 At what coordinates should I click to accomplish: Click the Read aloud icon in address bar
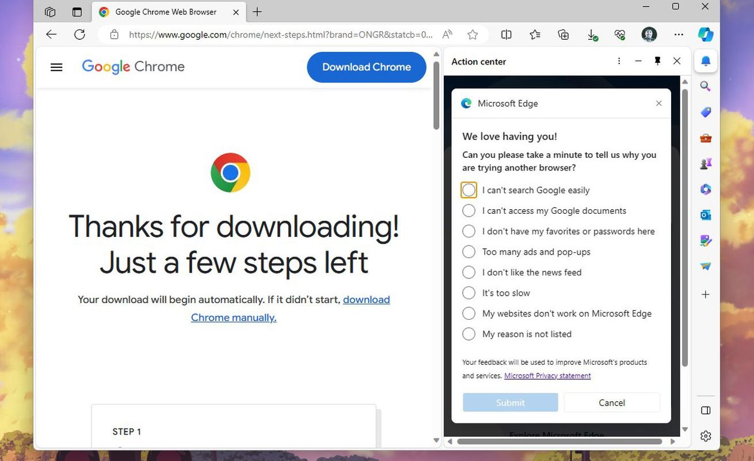pyautogui.click(x=447, y=35)
